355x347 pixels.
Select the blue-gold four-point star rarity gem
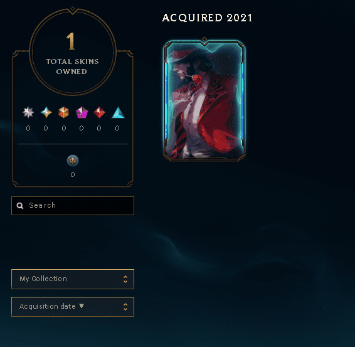click(x=46, y=112)
